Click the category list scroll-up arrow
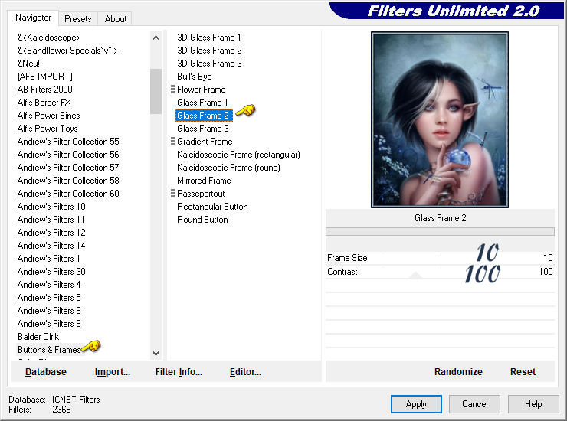This screenshot has height=421, width=567. pyautogui.click(x=156, y=38)
